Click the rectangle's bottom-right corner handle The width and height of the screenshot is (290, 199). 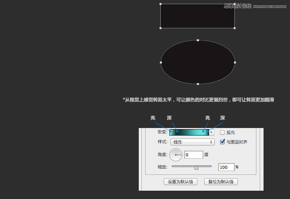pyautogui.click(x=235, y=28)
